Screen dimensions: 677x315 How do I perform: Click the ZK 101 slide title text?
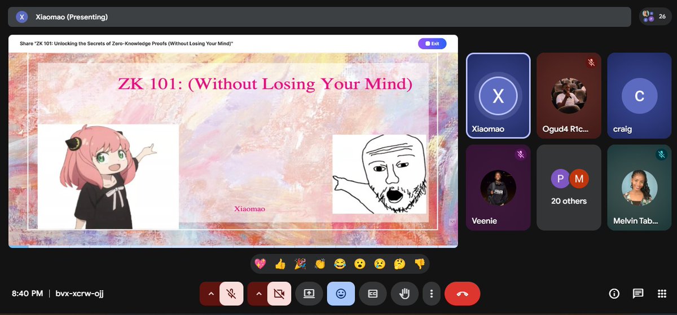click(x=265, y=85)
